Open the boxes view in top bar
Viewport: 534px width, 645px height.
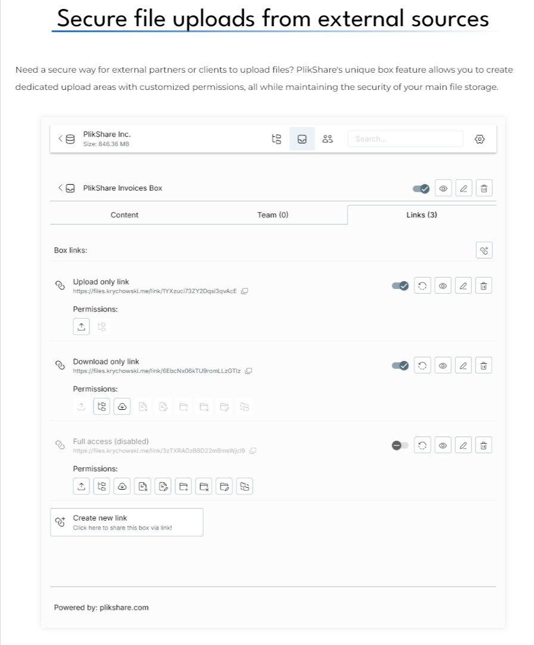(x=302, y=139)
